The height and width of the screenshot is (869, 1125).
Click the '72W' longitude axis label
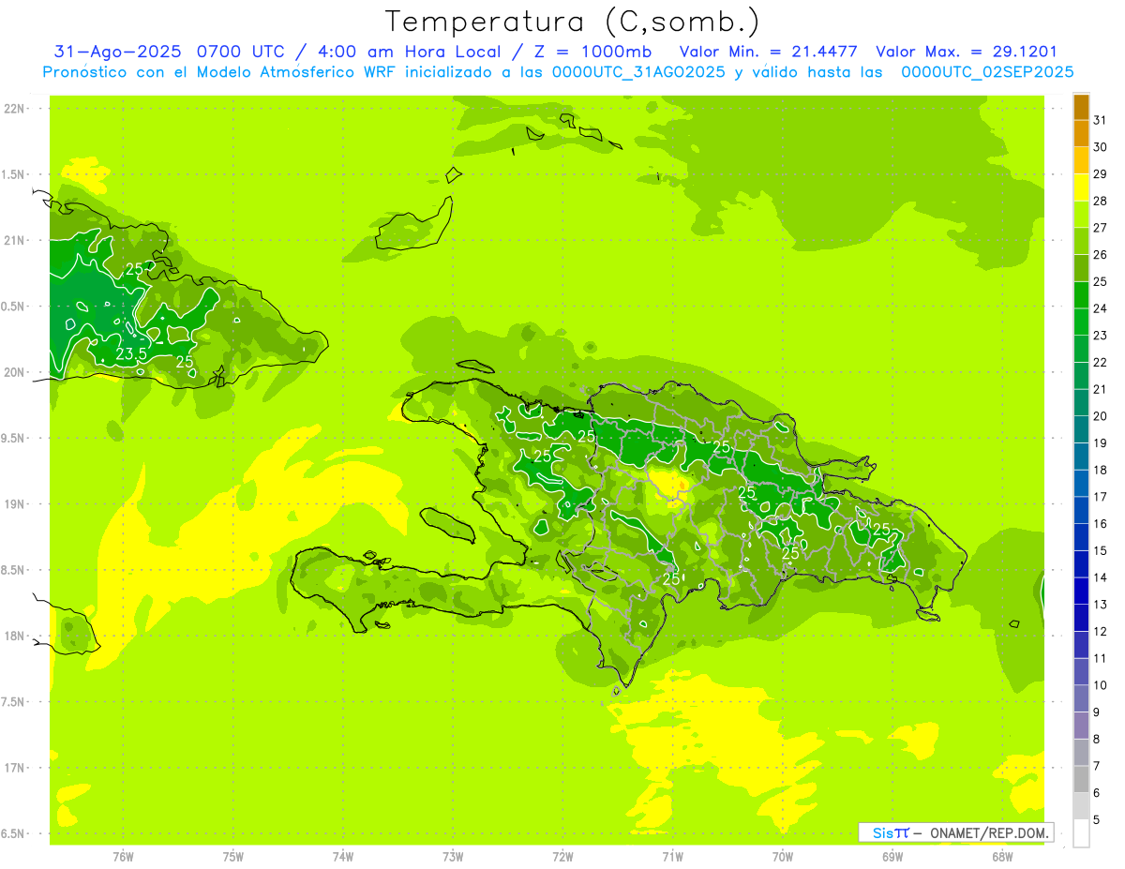[x=562, y=857]
